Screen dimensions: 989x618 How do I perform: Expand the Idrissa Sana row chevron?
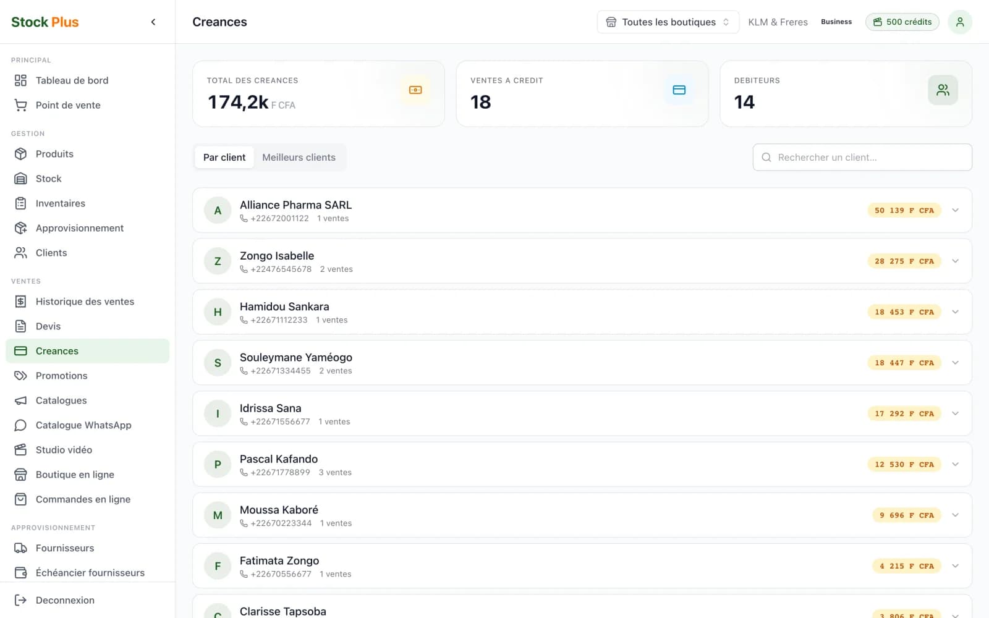955,413
